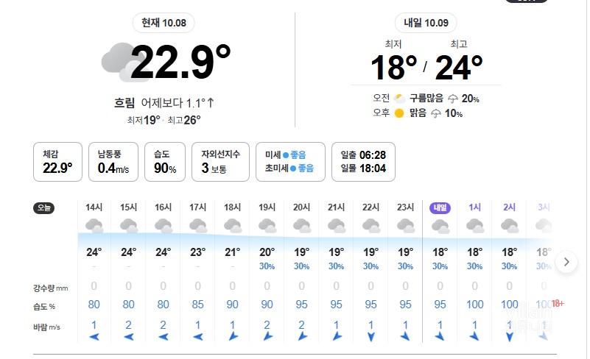Click the 23시 hourly cloud icon
Viewport: 590px width, 359px height.
[x=405, y=226]
